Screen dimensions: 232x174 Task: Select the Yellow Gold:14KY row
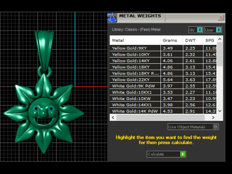click(x=163, y=61)
